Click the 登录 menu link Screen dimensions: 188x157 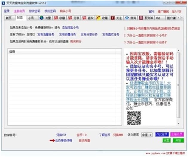7,11
